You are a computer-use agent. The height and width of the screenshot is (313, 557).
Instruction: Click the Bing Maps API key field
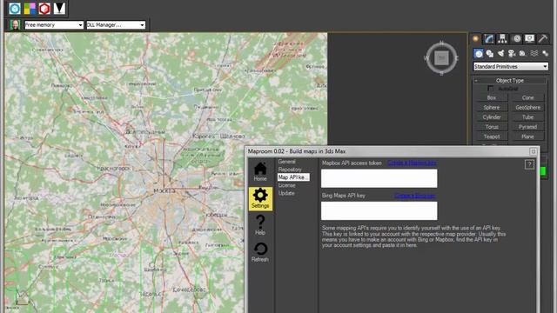379,210
